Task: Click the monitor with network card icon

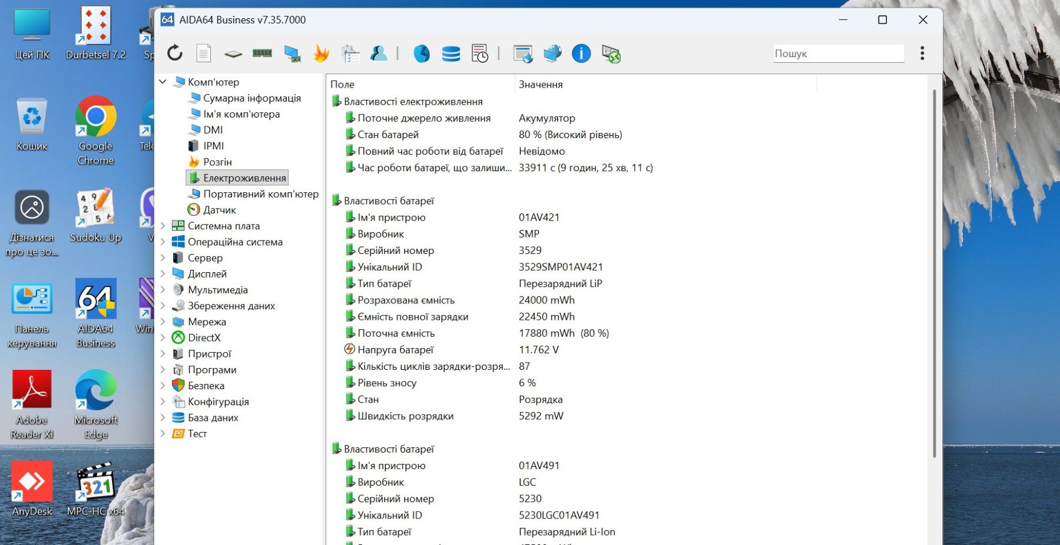Action: point(292,54)
